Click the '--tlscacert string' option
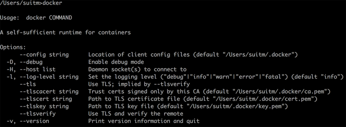 pyautogui.click(x=49, y=92)
